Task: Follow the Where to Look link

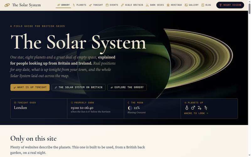Action: coord(196,113)
